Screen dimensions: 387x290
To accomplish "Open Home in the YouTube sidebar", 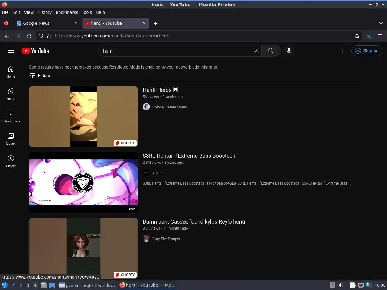I will (x=11, y=72).
